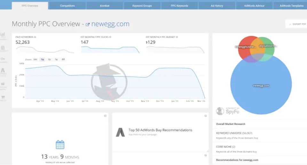This screenshot has width=307, height=165.
Task: Open the key icon in the left sidebar
Action: click(x=3, y=59)
